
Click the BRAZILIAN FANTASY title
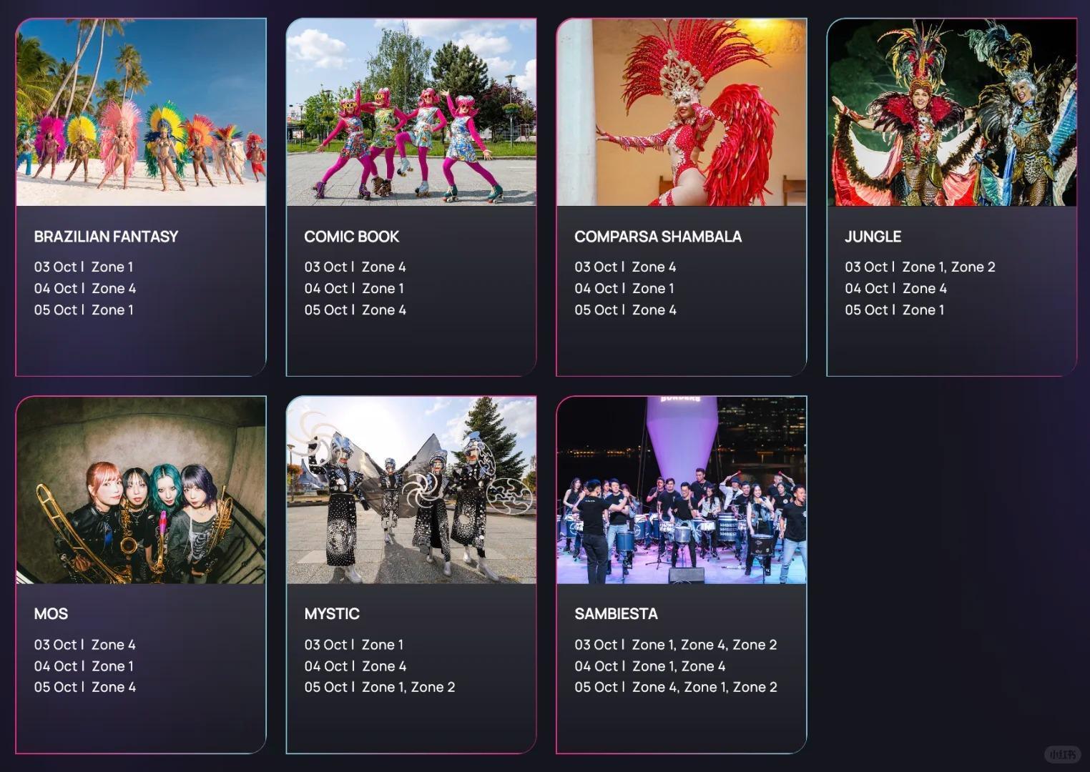point(106,237)
